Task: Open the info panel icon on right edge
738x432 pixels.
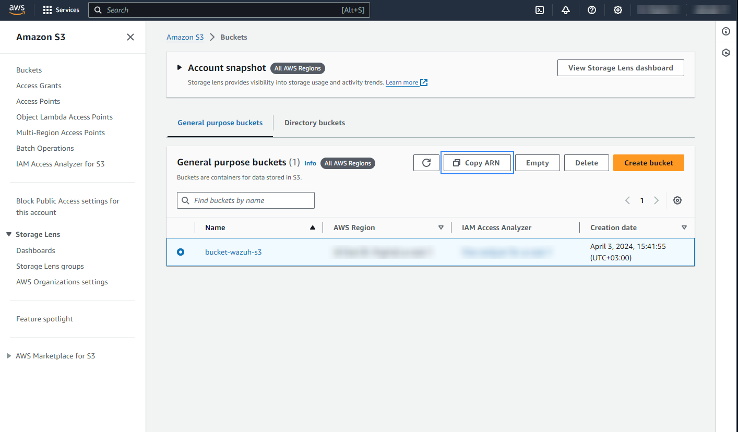Action: (726, 31)
